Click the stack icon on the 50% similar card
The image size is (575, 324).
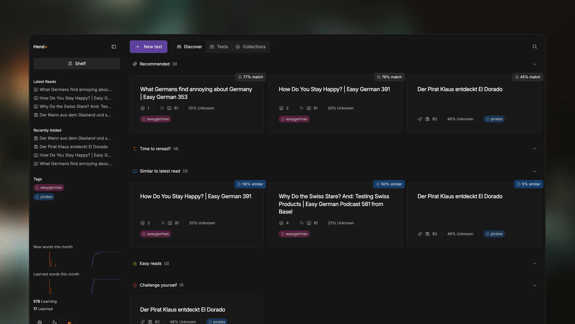[281, 223]
